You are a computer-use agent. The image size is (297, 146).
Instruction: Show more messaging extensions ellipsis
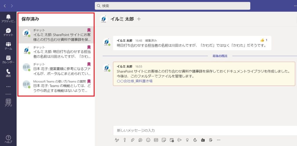coord(219,140)
